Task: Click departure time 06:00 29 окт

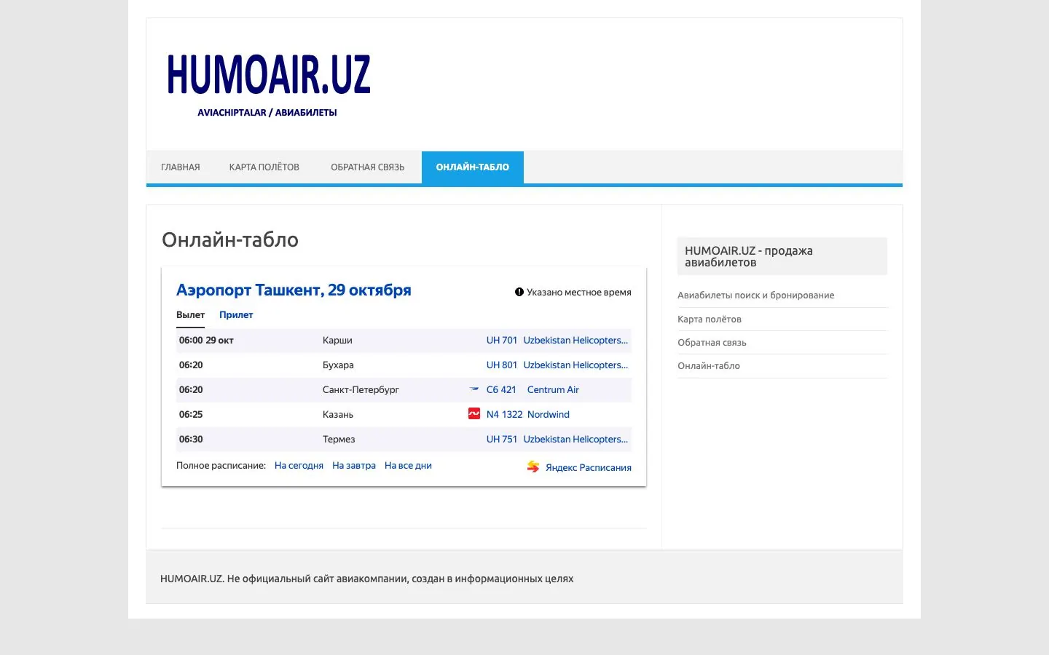Action: (206, 340)
